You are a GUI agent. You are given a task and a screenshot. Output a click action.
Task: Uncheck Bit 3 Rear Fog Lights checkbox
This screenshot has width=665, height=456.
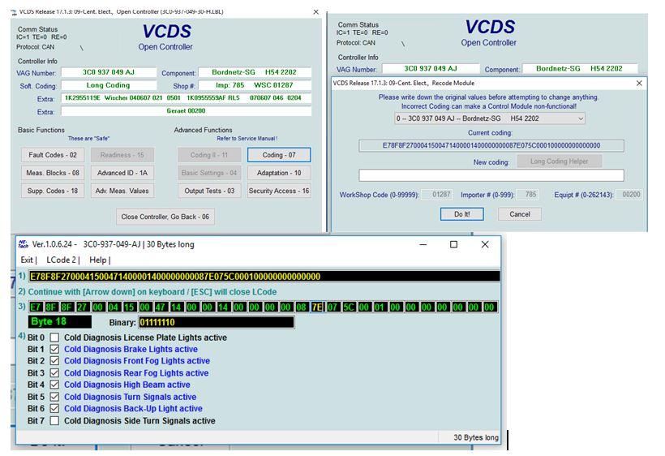54,373
